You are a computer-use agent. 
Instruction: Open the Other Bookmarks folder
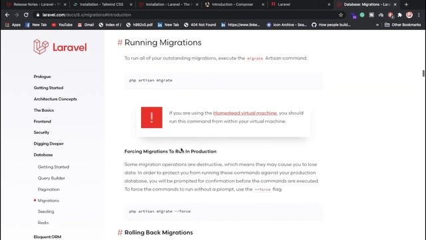click(403, 25)
